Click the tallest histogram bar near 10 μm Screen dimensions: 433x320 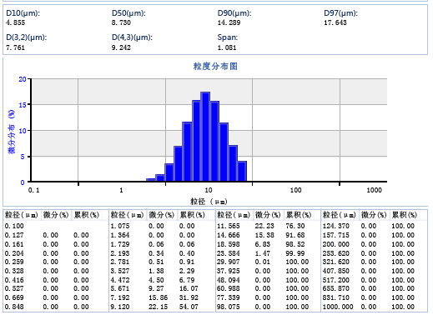205,137
